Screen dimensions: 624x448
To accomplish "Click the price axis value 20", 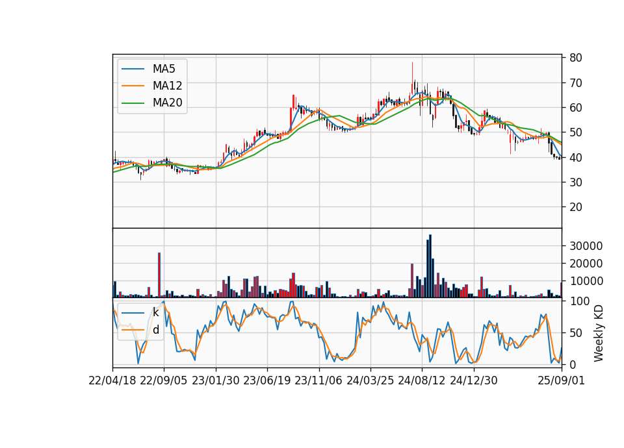I will 575,206.
